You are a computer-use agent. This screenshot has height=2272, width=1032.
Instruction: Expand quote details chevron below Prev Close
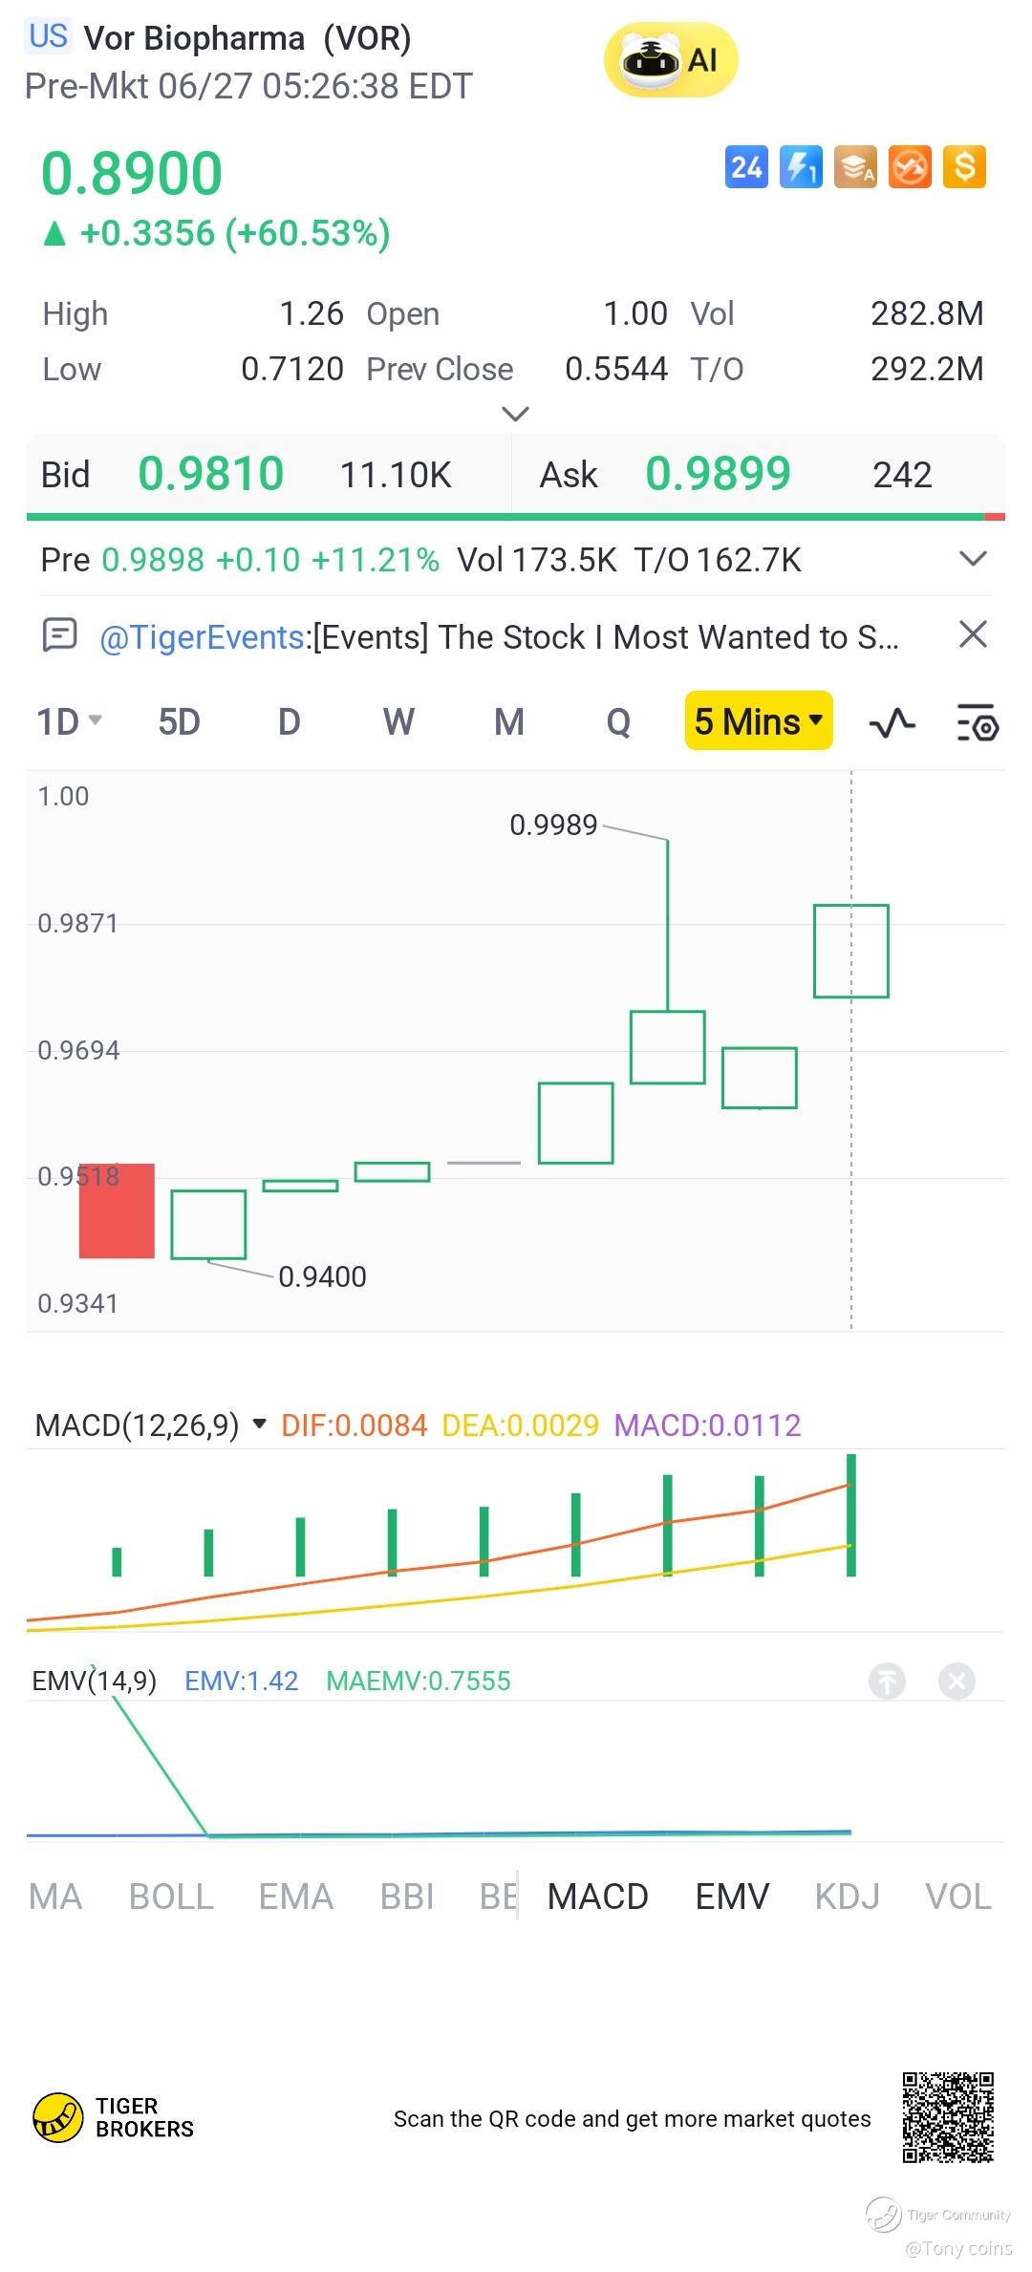(515, 414)
